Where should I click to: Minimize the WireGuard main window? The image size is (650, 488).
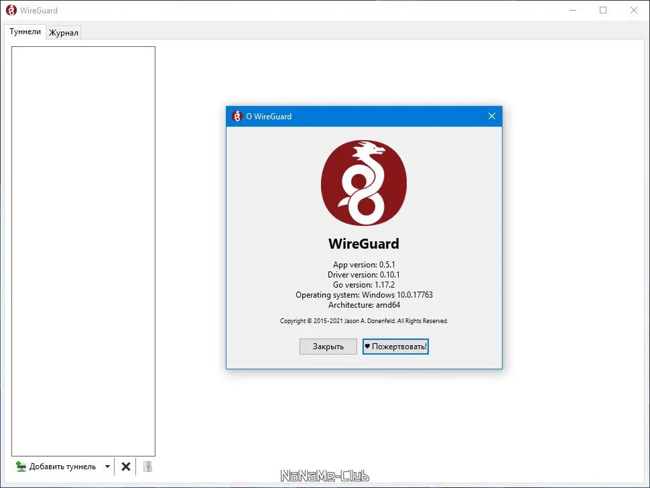pos(573,10)
